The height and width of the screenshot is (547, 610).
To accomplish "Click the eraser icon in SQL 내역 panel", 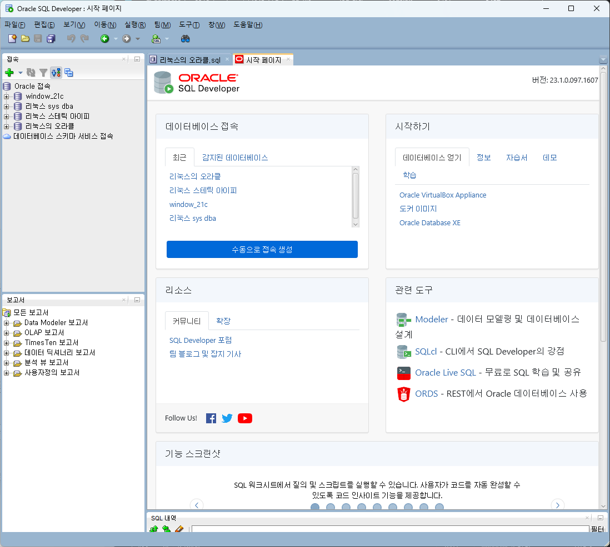I will 179,529.
